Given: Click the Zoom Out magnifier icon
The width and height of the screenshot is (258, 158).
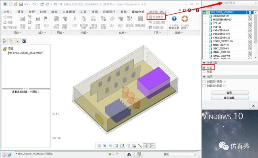Looking at the screenshot, I should 110,146.
